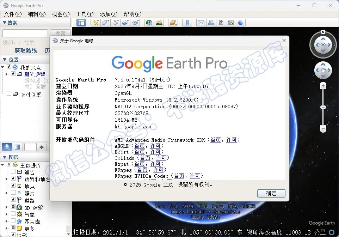This screenshot has width=339, height=237.
Task: Collapse the 位置 panel header triangle
Action: tap(4, 60)
